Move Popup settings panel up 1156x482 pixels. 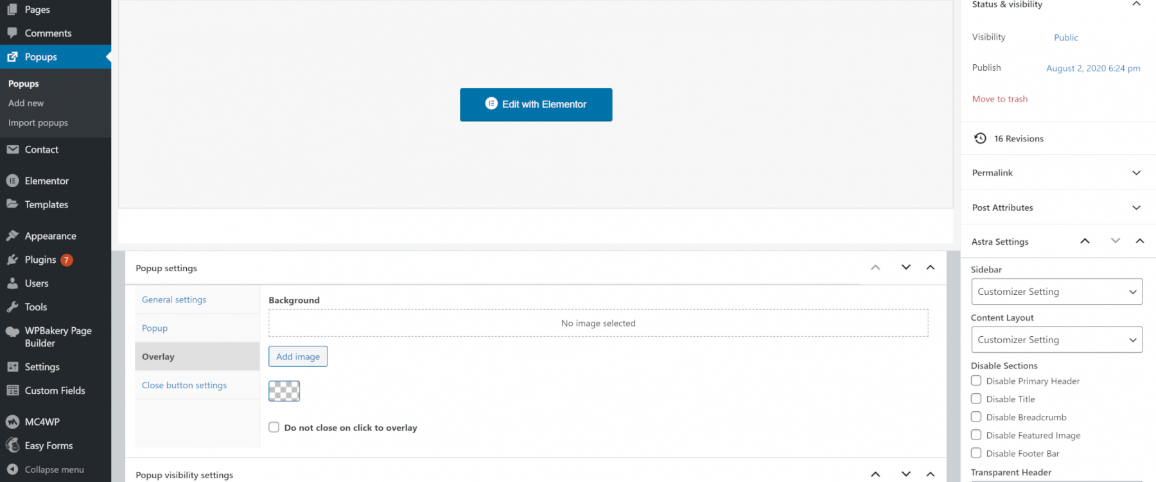point(875,267)
